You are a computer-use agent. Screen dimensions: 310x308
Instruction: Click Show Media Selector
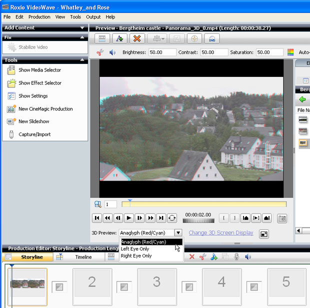point(39,70)
